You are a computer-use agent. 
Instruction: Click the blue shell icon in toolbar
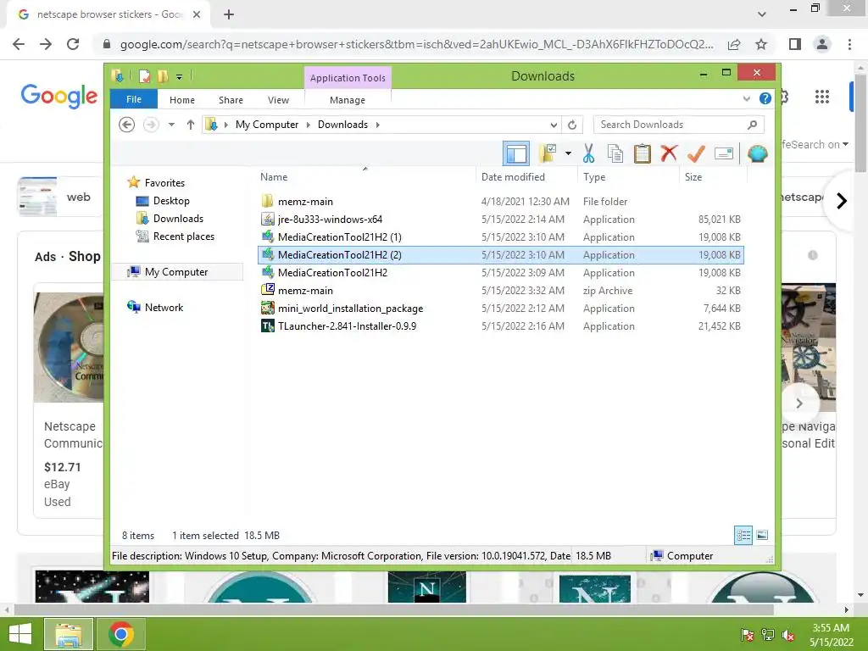click(x=757, y=153)
